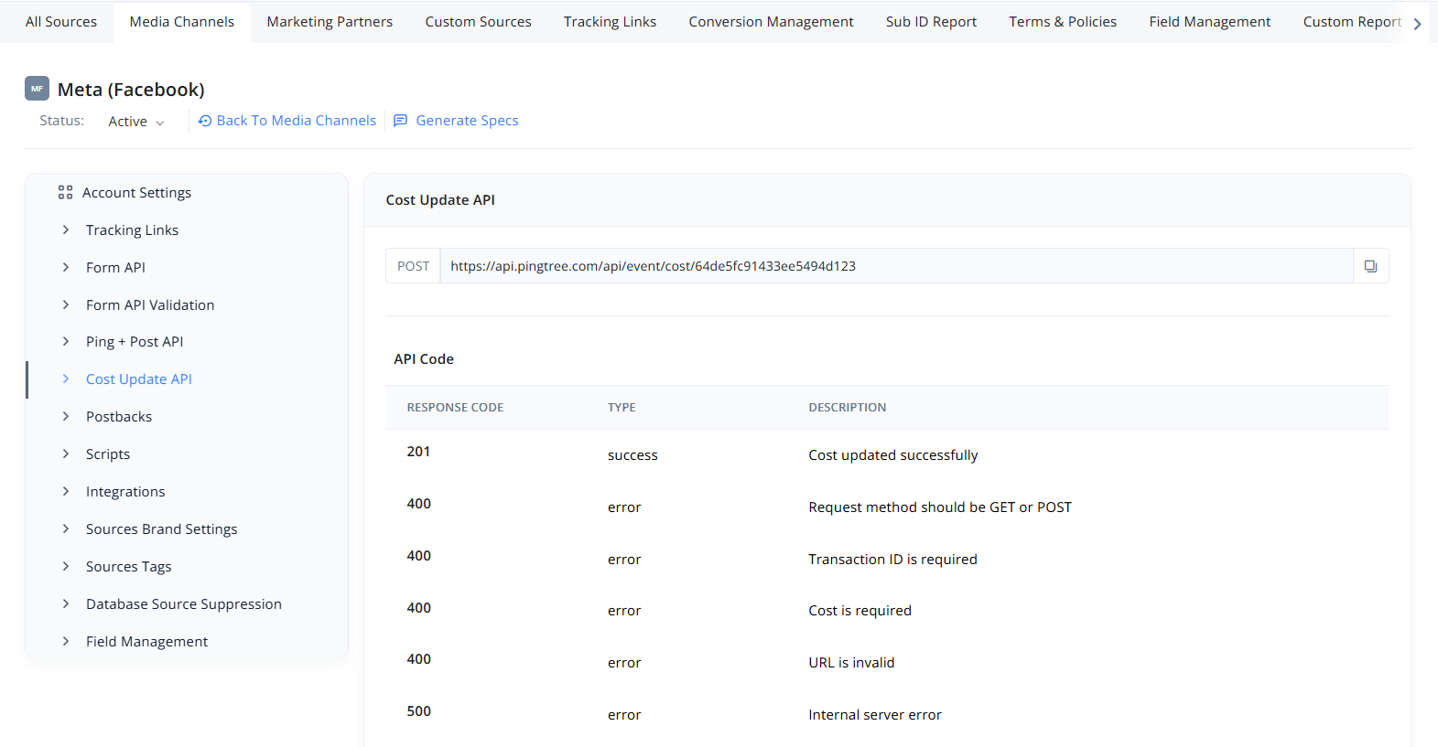Click 'URL is invalid' description
Image resolution: width=1438 pixels, height=747 pixels.
click(851, 663)
